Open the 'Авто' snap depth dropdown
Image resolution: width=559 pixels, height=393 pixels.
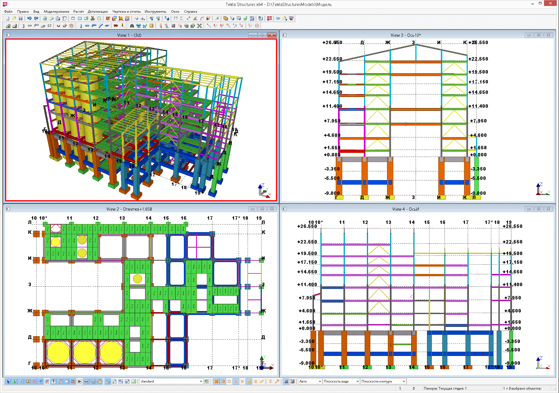(320, 381)
